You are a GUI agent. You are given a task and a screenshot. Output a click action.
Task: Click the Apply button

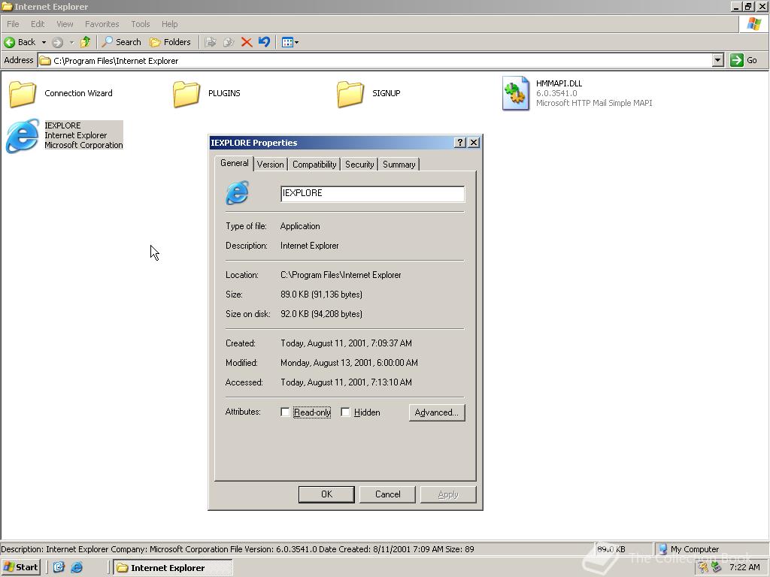pyautogui.click(x=448, y=494)
